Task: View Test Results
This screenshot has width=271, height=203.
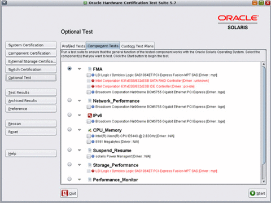Action: [31, 92]
